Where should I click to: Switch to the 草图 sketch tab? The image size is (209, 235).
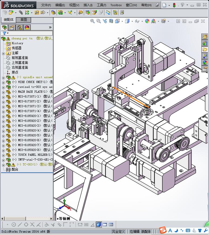click(23, 20)
